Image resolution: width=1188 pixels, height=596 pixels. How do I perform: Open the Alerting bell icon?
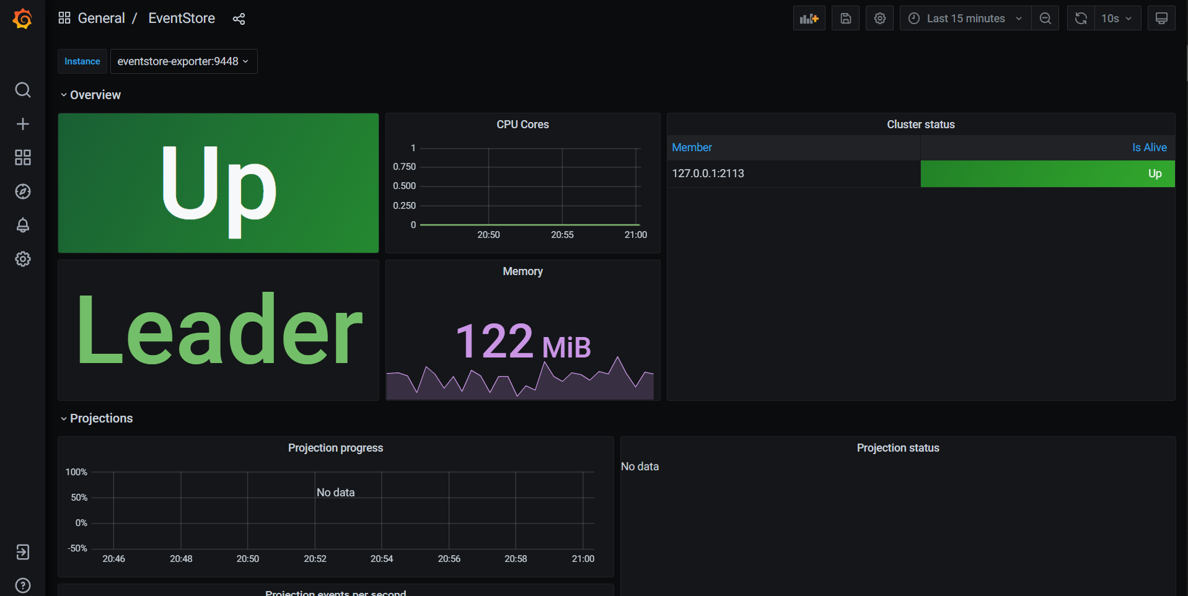coord(23,225)
